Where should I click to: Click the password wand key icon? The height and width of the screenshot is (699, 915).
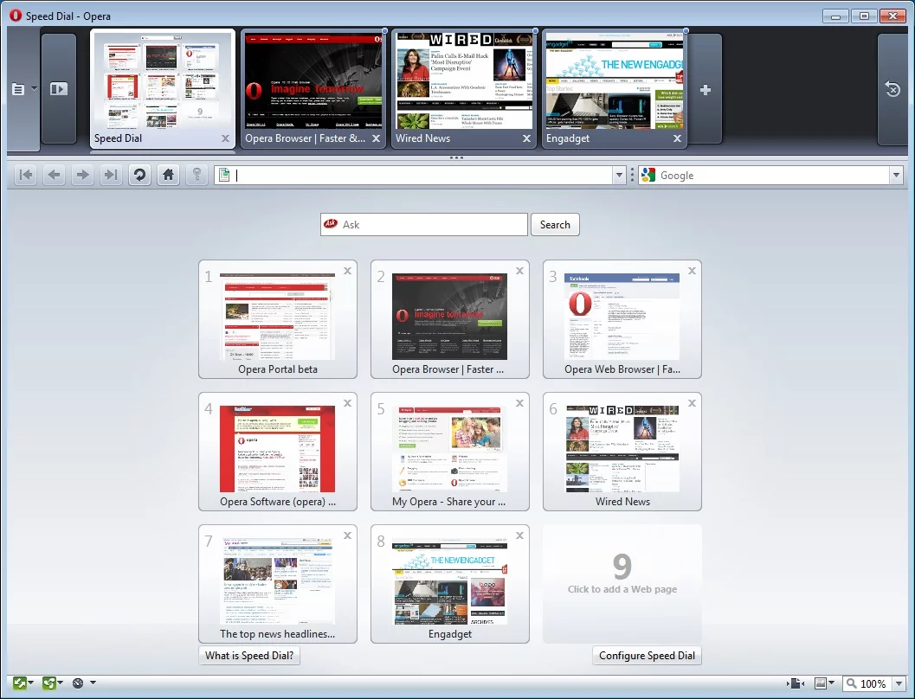click(x=197, y=175)
